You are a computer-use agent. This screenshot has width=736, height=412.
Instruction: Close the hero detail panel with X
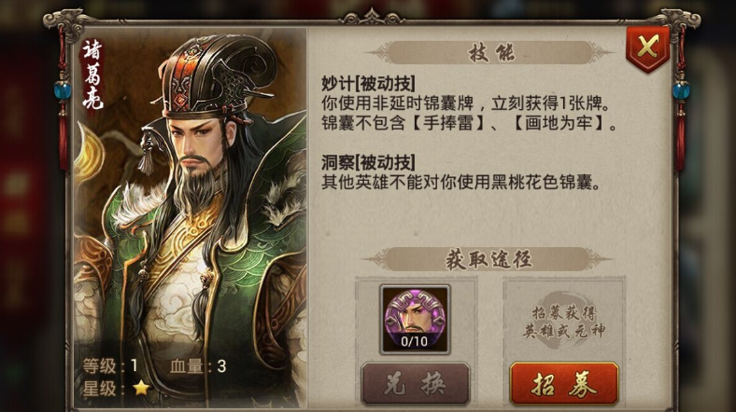point(648,48)
